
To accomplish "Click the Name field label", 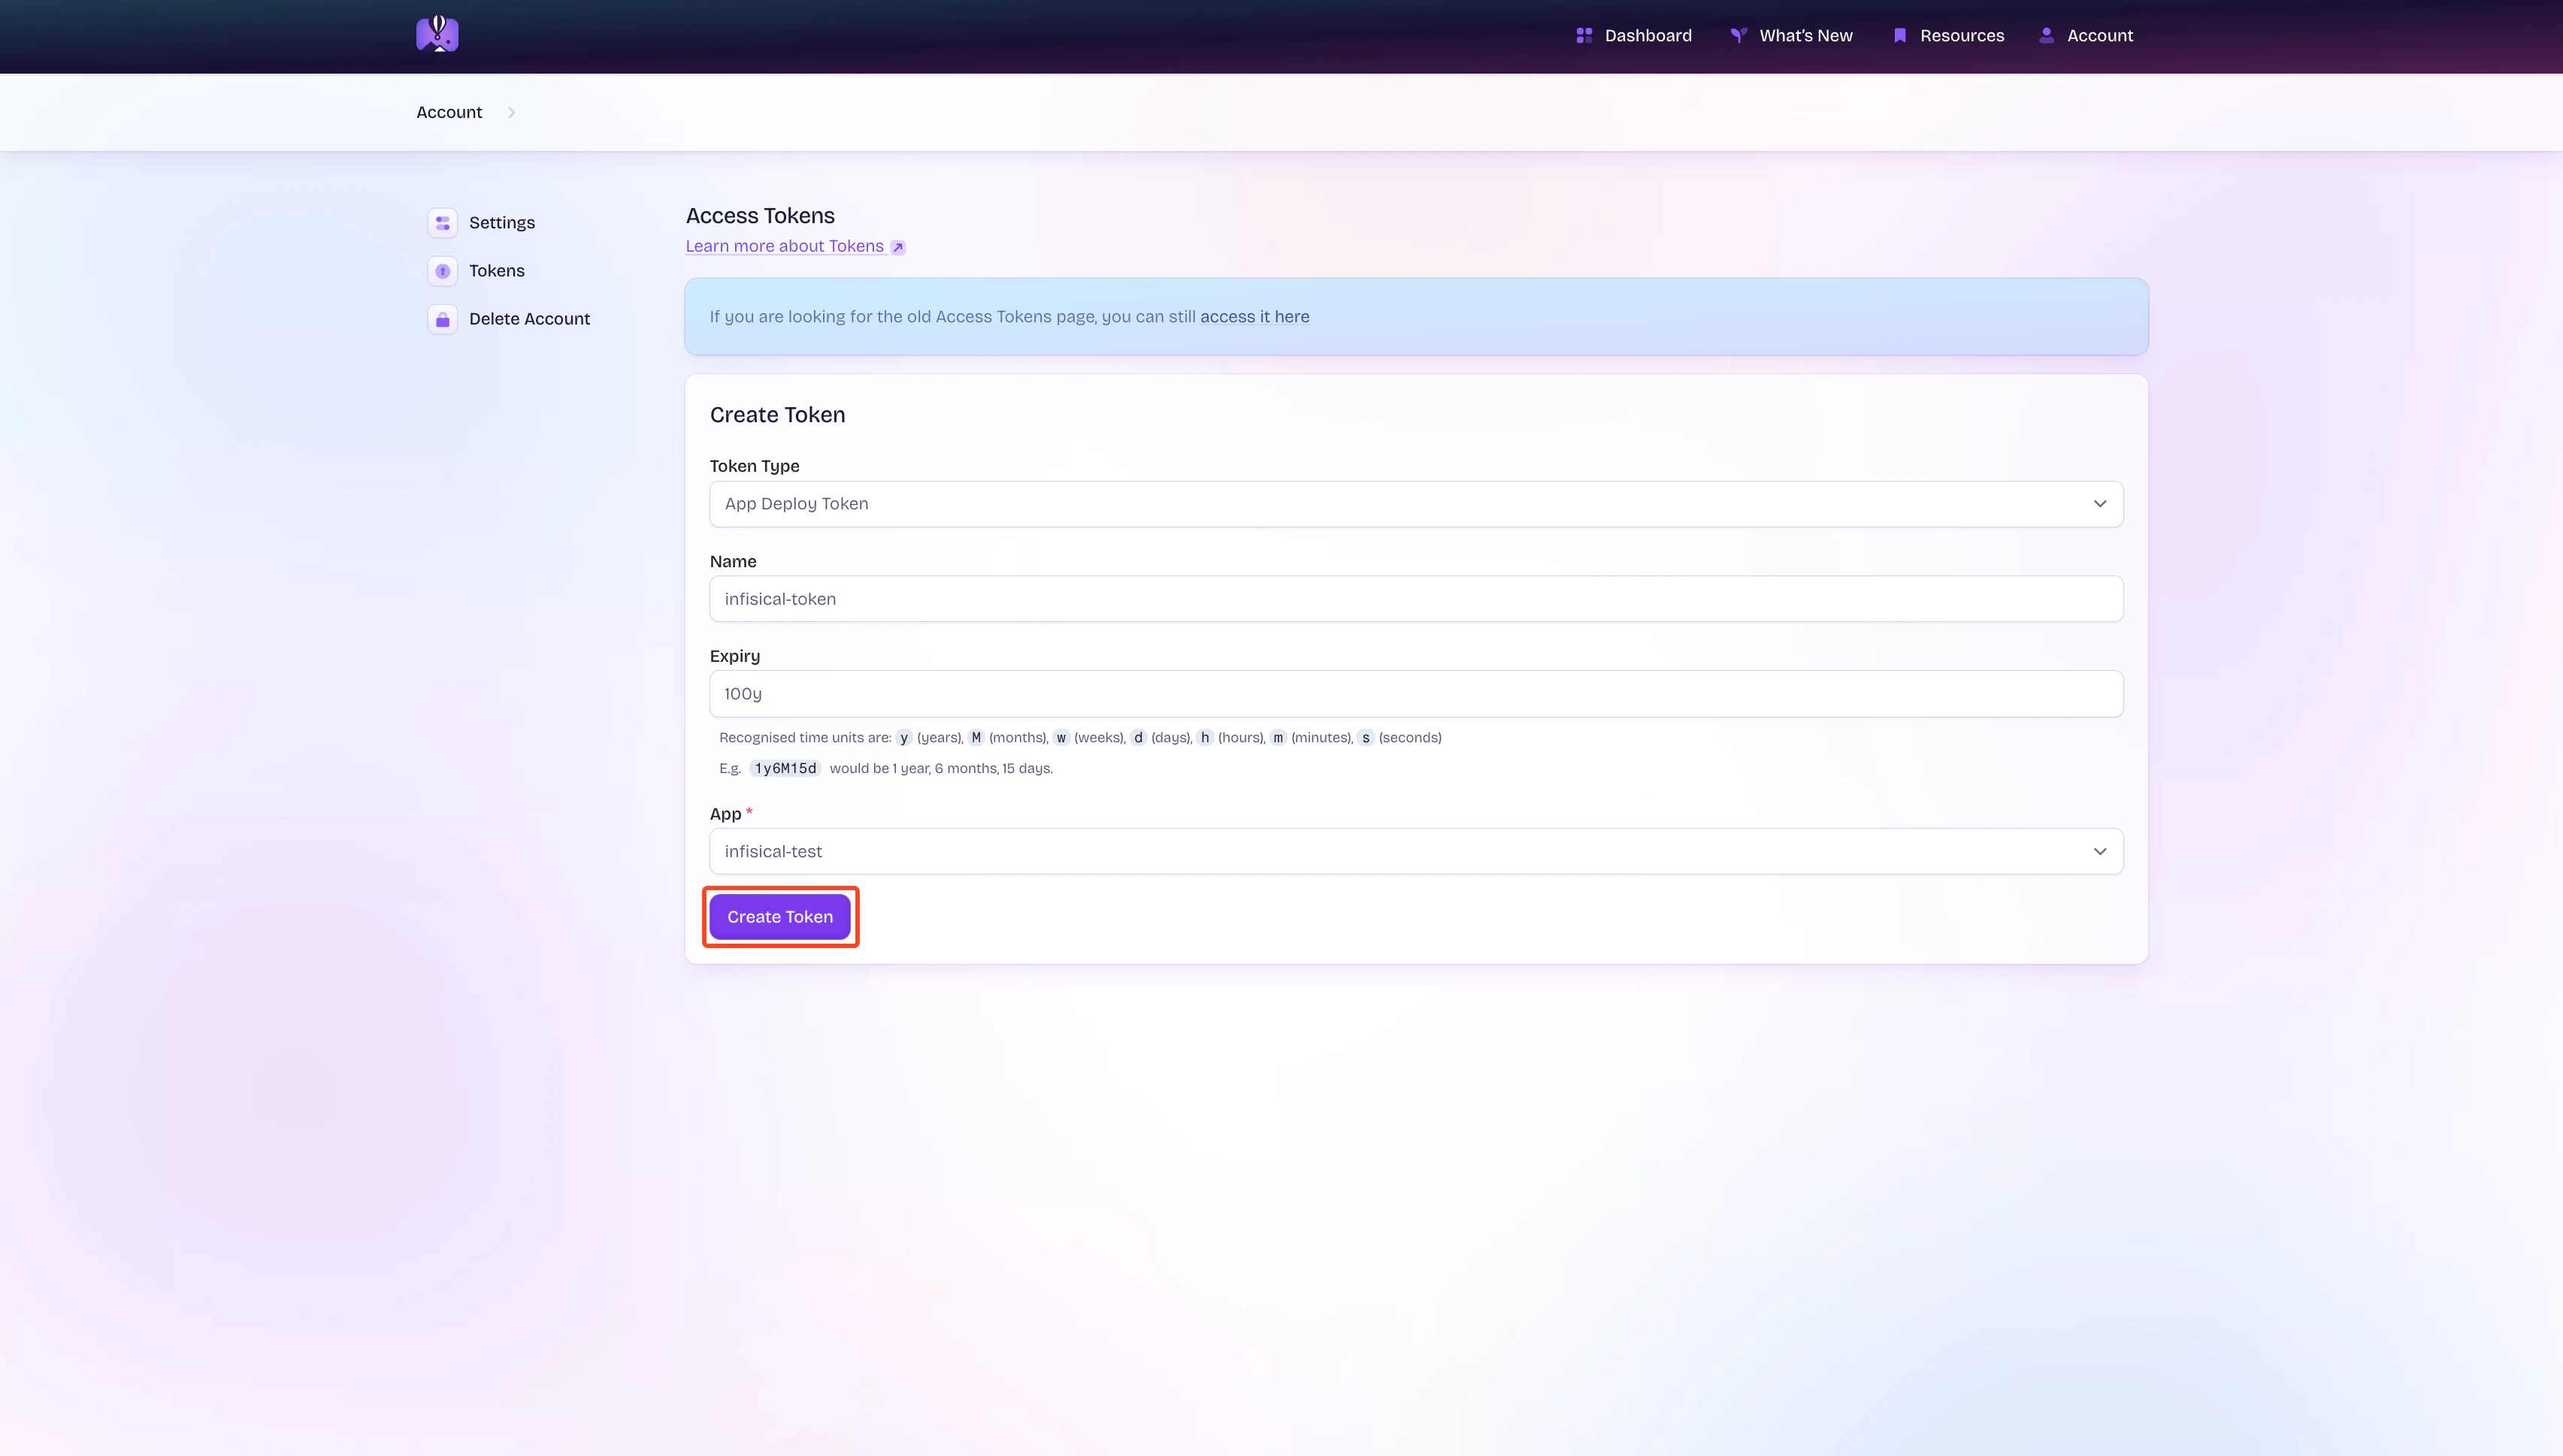I will (x=734, y=562).
